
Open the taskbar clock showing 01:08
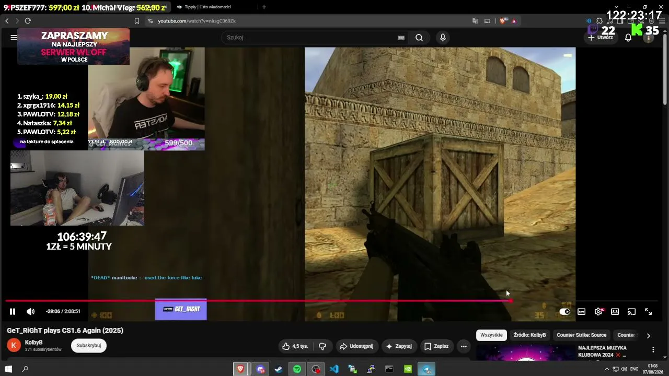click(x=653, y=369)
